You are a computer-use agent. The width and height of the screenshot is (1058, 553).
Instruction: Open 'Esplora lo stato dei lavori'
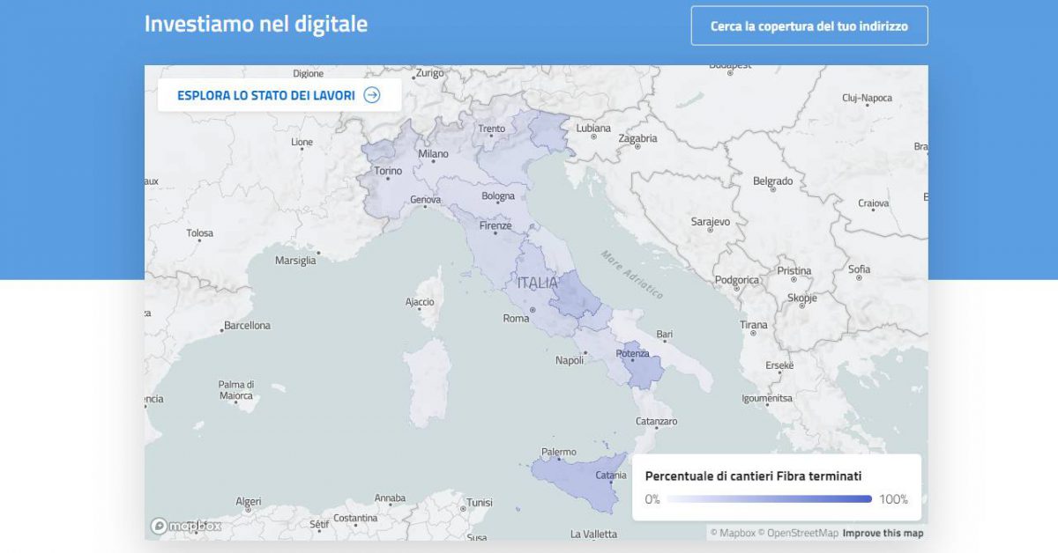279,95
